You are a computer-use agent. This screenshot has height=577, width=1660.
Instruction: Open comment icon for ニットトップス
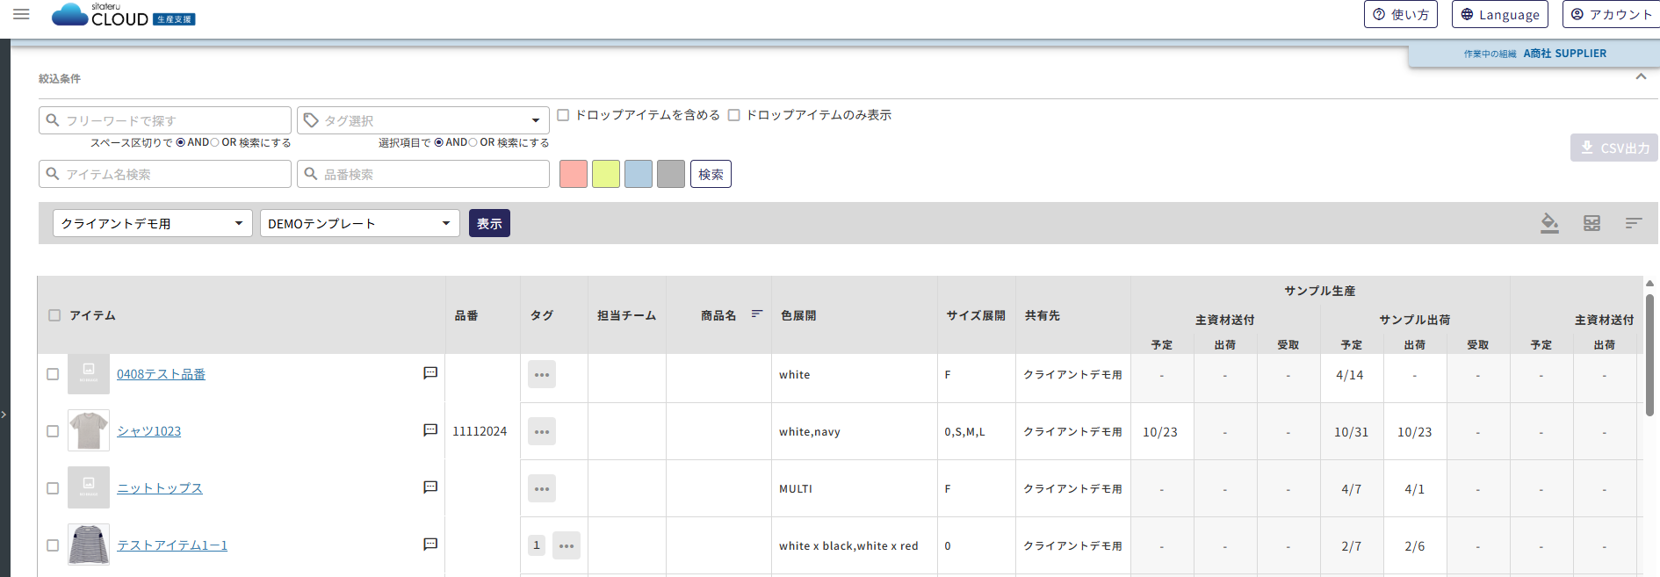(430, 487)
